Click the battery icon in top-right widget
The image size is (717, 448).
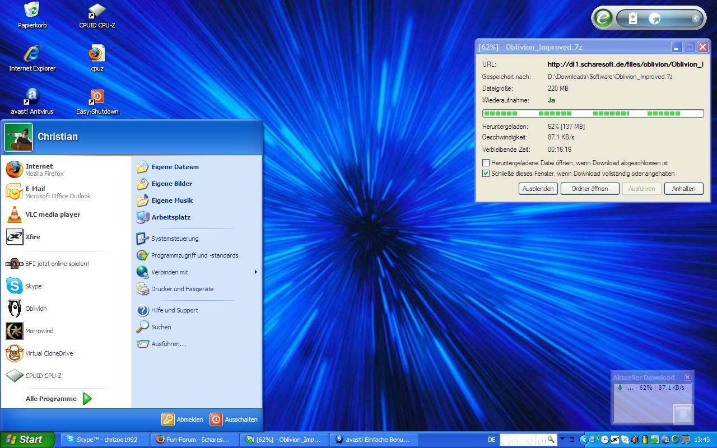tap(633, 19)
